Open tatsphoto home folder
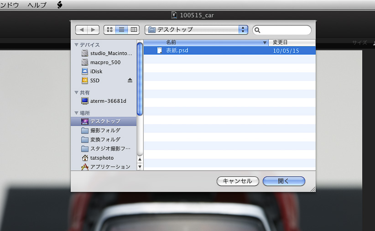 [101, 158]
